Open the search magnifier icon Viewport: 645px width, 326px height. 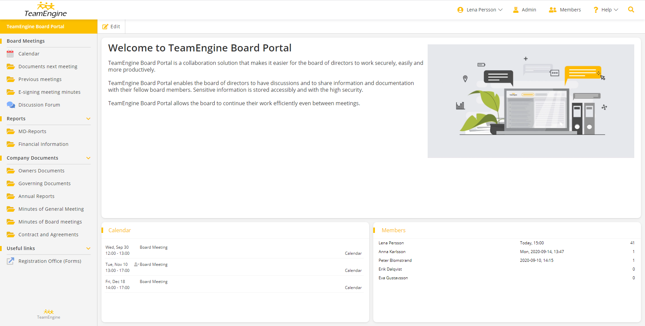pyautogui.click(x=631, y=10)
